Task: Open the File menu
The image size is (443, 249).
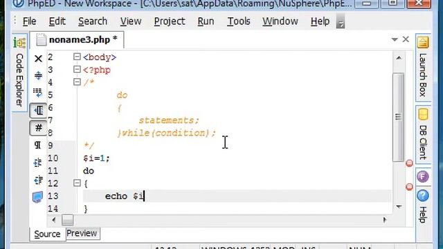Action: tap(29, 21)
